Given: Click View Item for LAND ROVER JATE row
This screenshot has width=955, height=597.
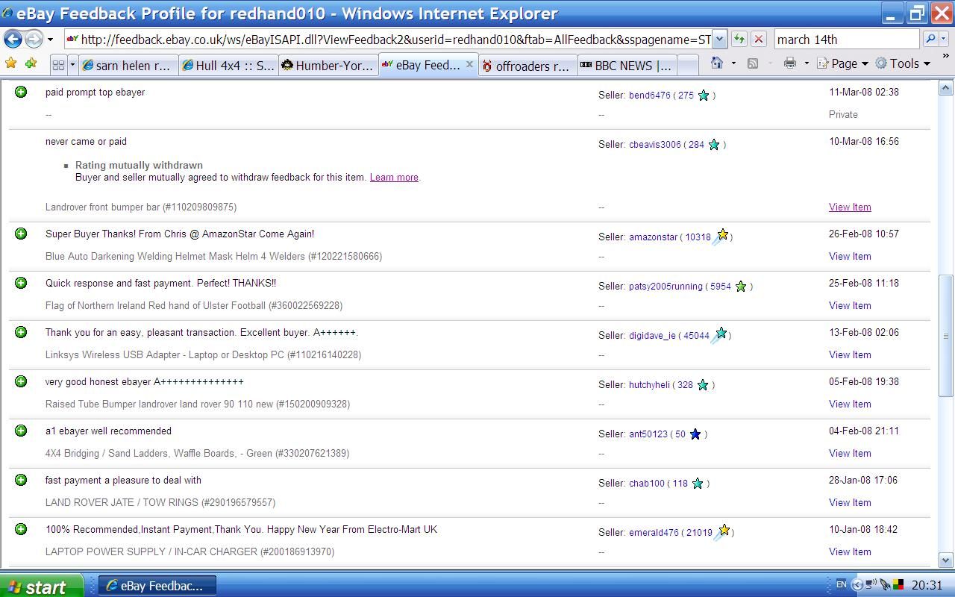Looking at the screenshot, I should (x=850, y=503).
